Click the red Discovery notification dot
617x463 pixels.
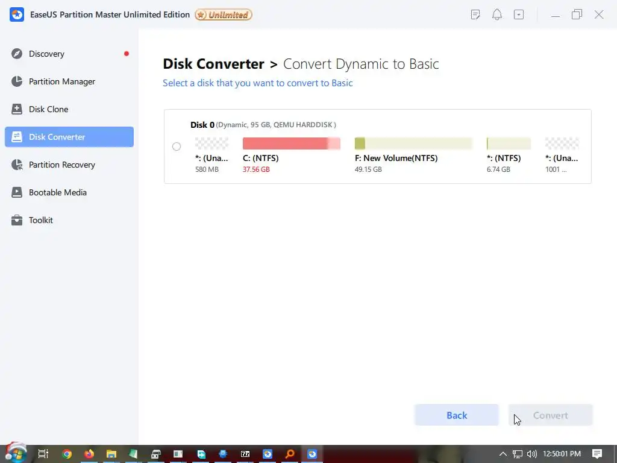click(127, 54)
